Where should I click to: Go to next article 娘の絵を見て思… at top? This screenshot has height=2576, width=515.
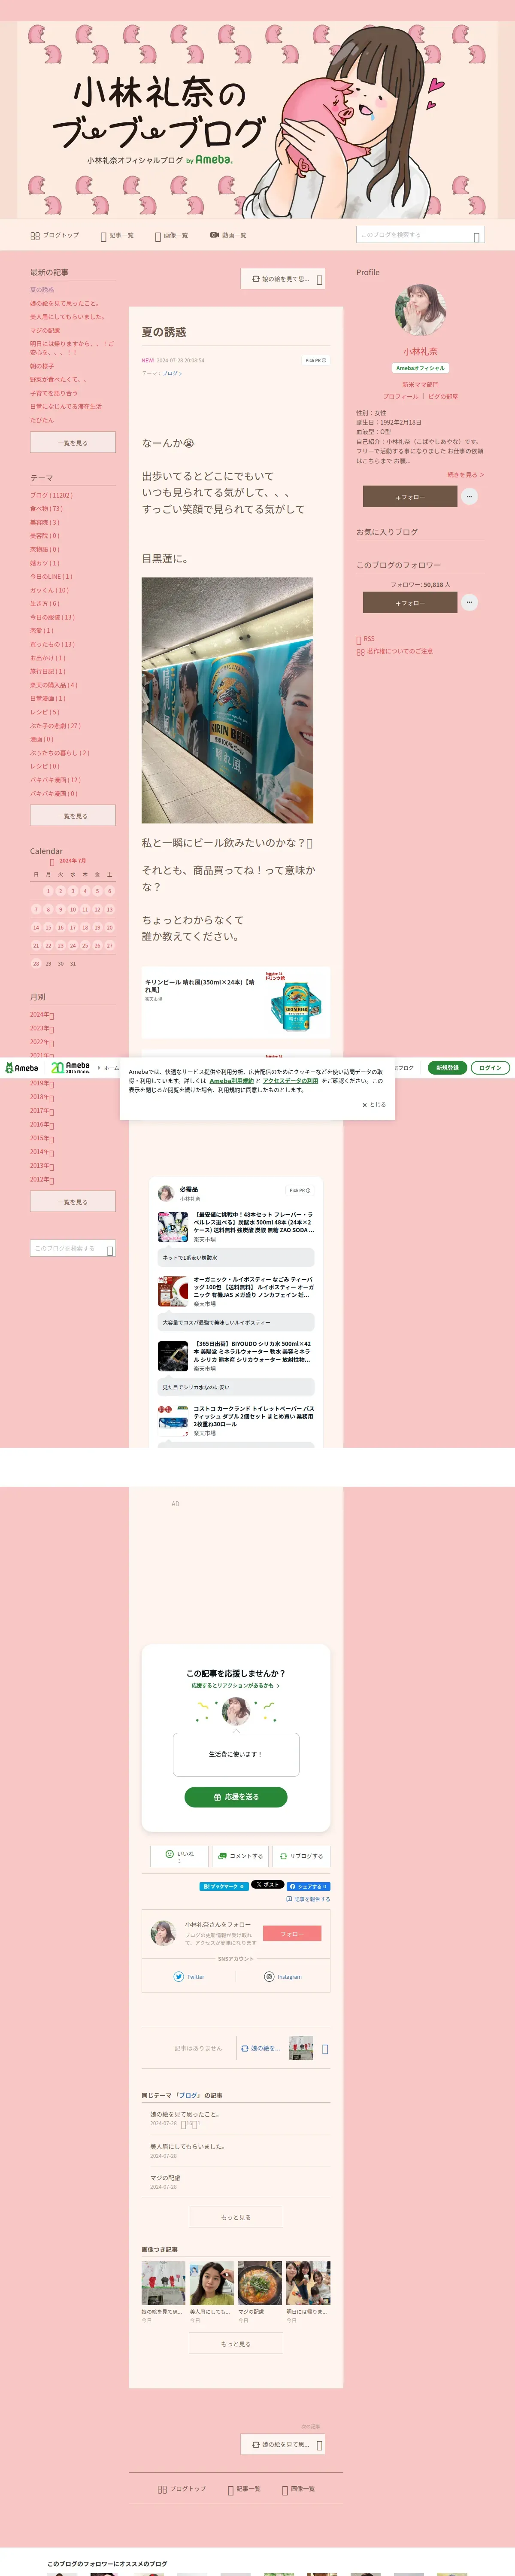[x=283, y=279]
